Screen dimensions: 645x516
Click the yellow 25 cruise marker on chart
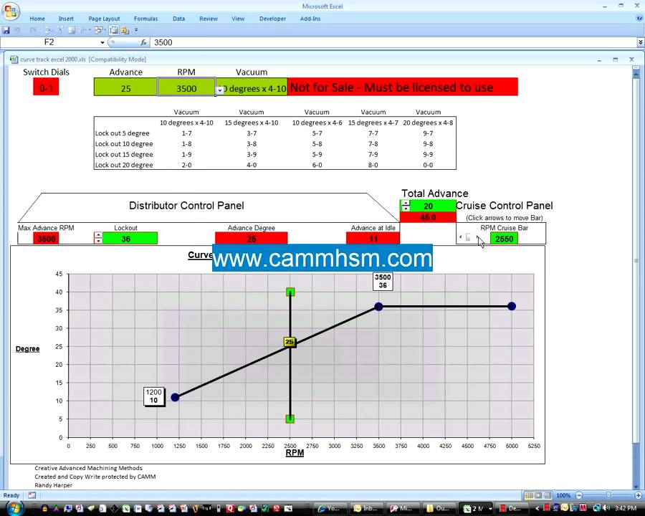click(290, 342)
